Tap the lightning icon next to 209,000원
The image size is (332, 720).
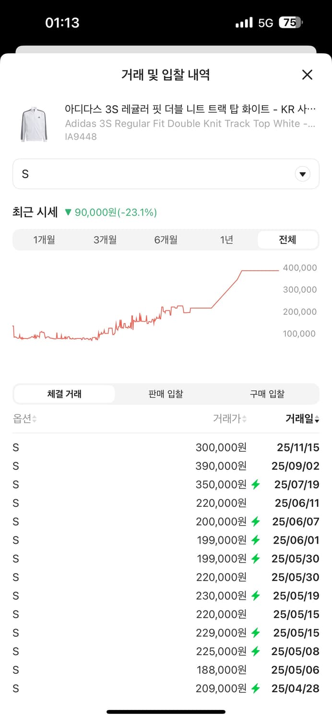tap(255, 688)
